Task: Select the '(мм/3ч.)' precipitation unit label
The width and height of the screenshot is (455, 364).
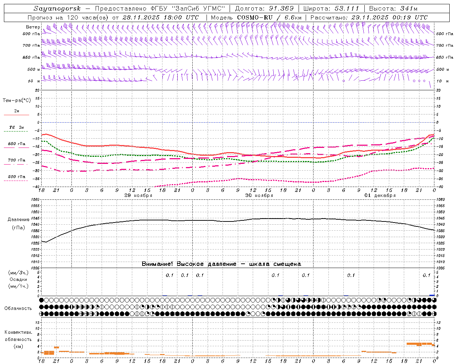Action: coord(19,273)
